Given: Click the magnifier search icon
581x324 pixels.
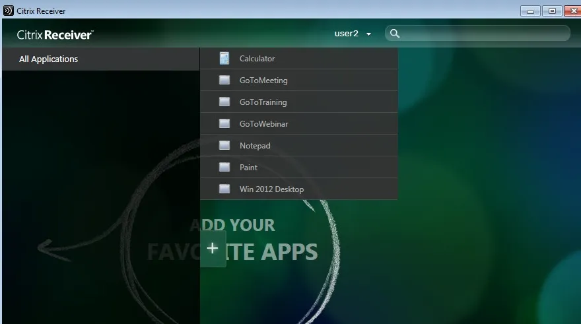Looking at the screenshot, I should 395,34.
